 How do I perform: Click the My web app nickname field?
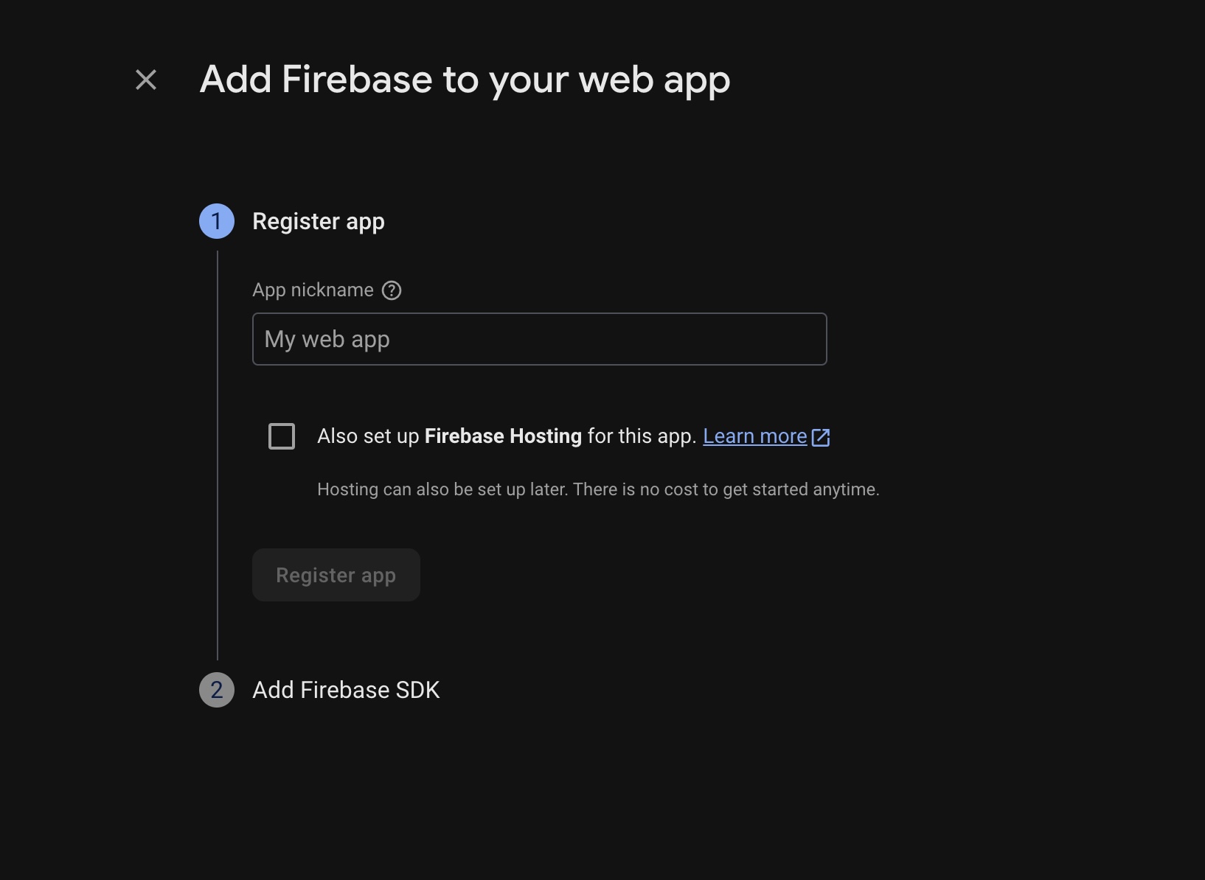539,339
